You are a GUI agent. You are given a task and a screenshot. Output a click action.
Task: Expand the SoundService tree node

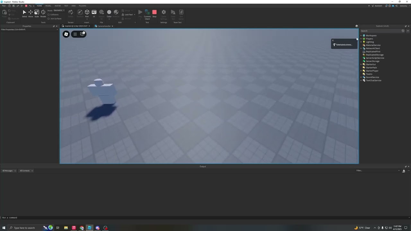click(361, 77)
